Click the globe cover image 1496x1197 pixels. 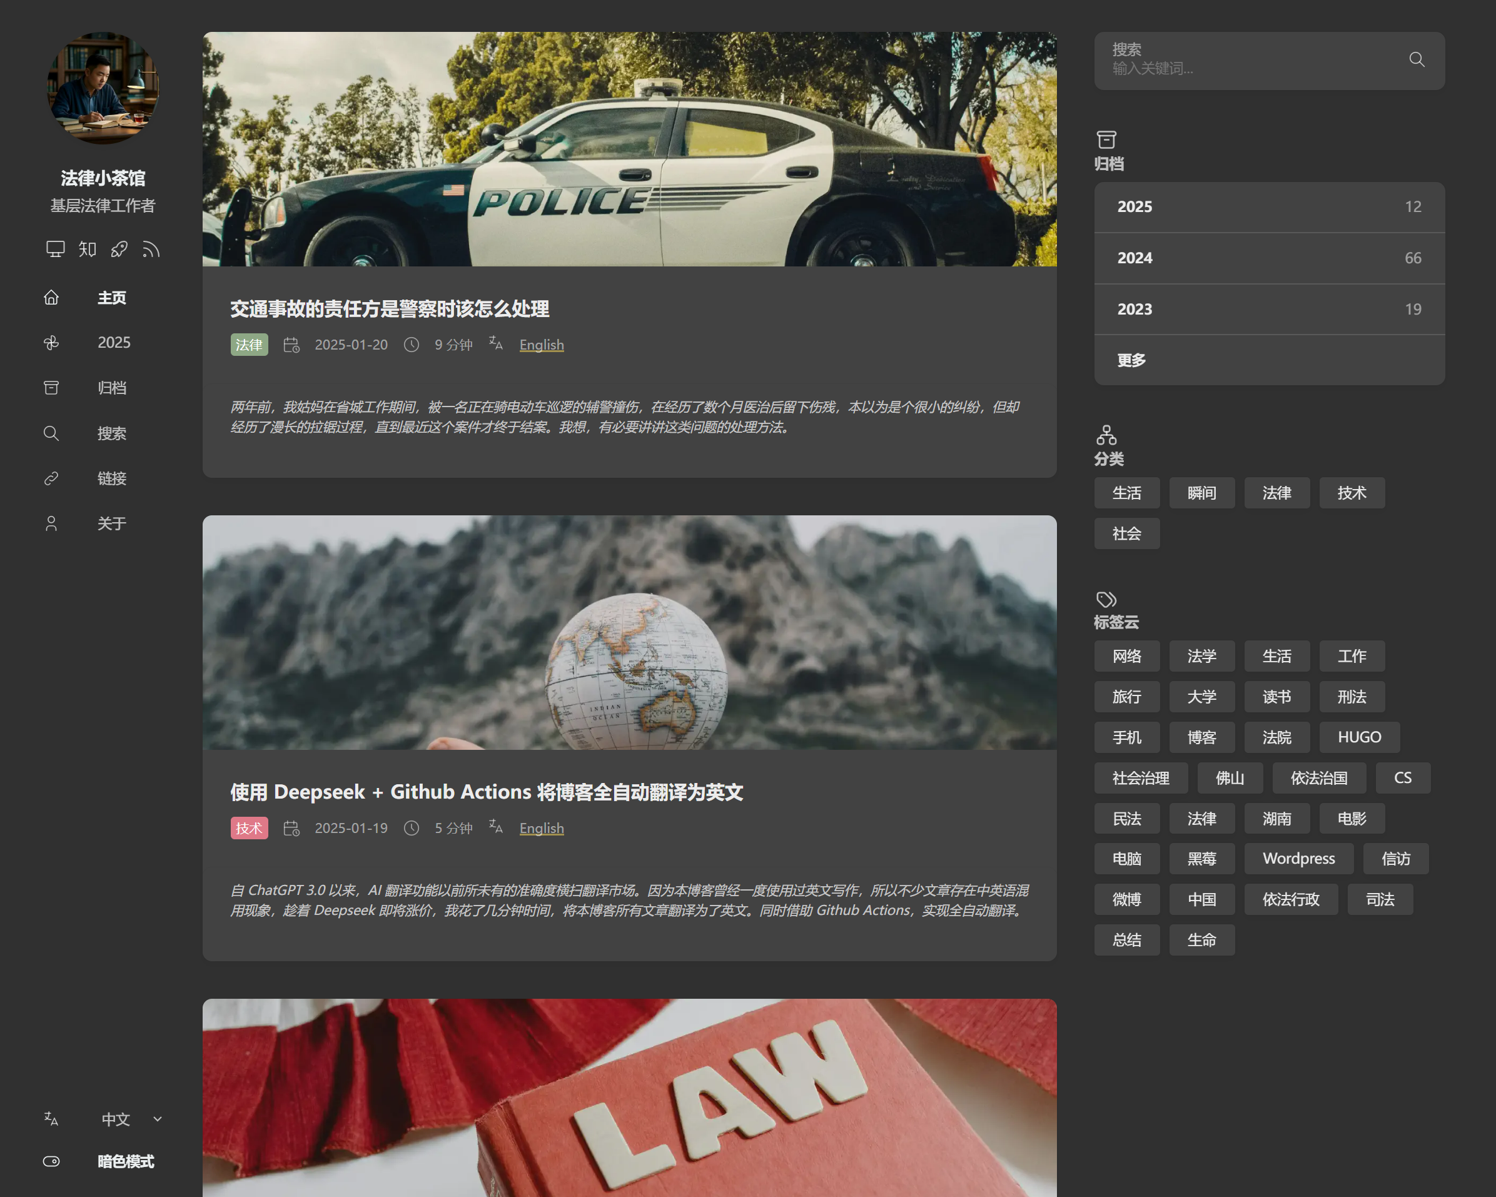click(x=629, y=632)
